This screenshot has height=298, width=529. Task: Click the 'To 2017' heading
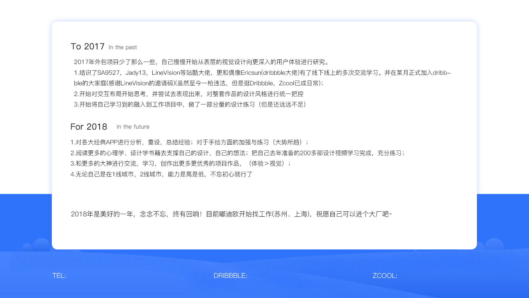click(x=88, y=46)
